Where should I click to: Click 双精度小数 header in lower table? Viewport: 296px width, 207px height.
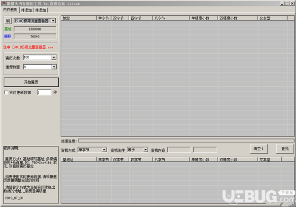point(238,160)
